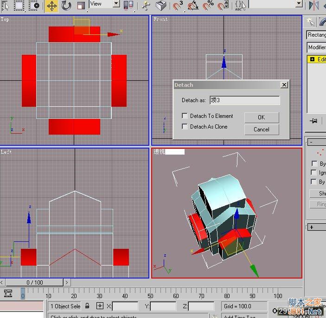The image size is (326, 318).
Task: Toggle the 'Ign' ignore backfacing checkbox
Action: click(314, 173)
